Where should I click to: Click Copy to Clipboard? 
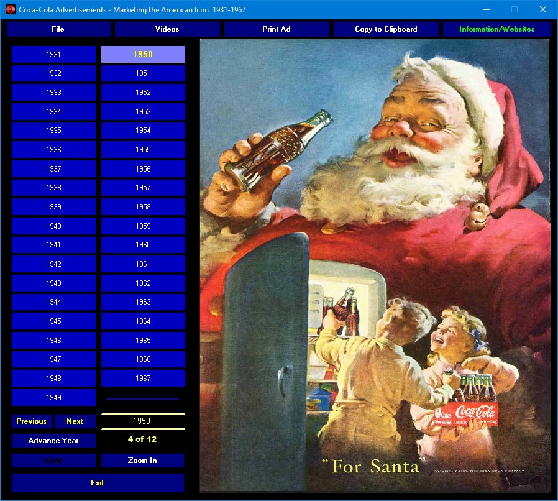[386, 29]
